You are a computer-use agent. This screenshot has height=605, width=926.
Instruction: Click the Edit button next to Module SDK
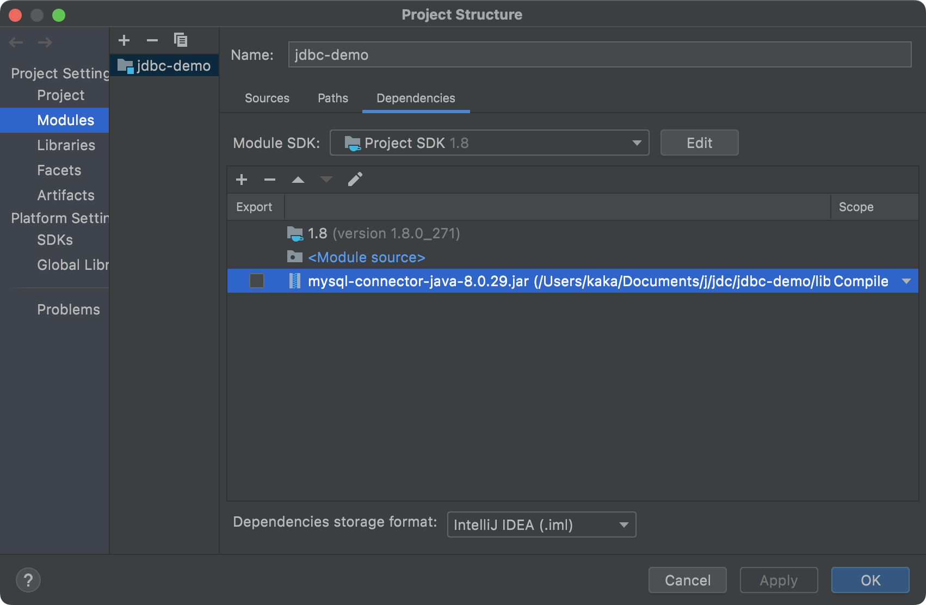[699, 143]
